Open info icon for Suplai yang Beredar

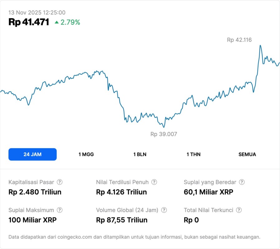coord(242,182)
